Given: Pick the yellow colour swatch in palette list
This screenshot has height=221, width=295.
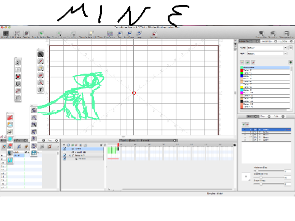Looking at the screenshot, I should point(242,87).
